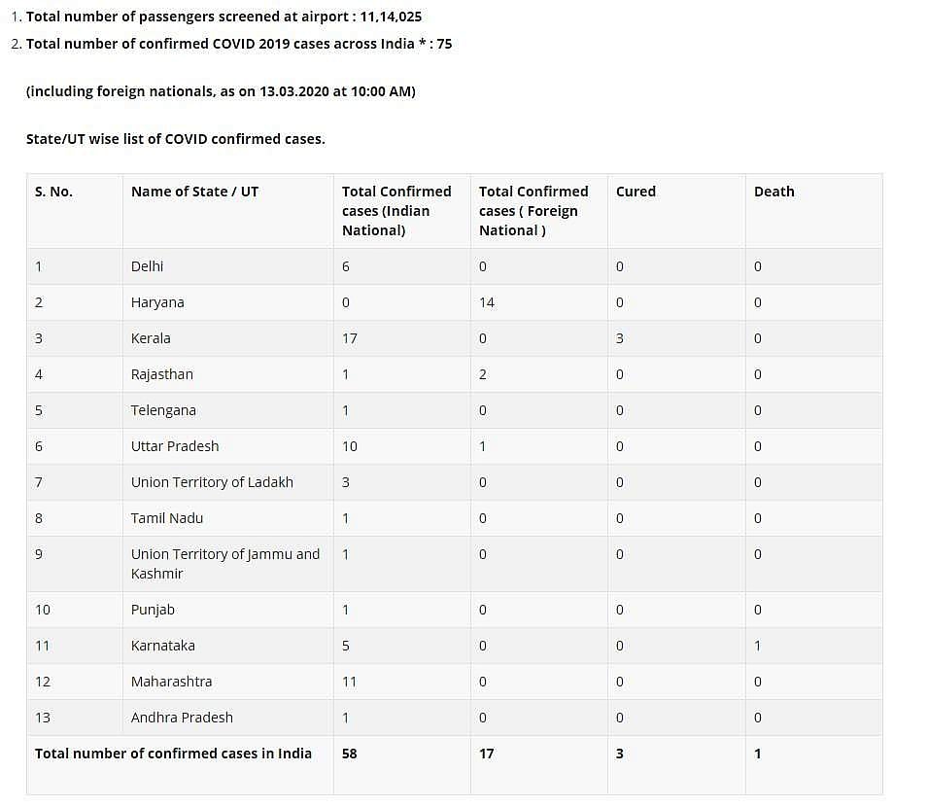The image size is (928, 807).
Task: Click the Punjab row name
Action: pyautogui.click(x=153, y=610)
